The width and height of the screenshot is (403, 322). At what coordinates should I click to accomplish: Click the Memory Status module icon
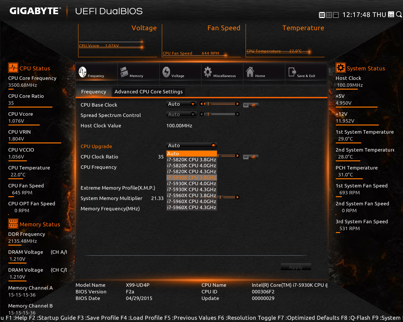click(x=13, y=224)
